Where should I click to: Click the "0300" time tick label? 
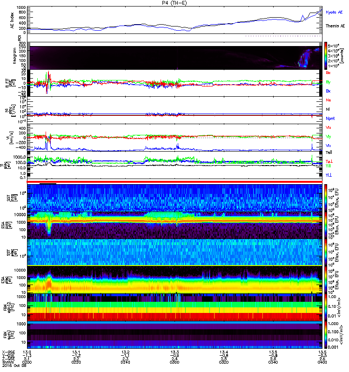[x=174, y=362]
